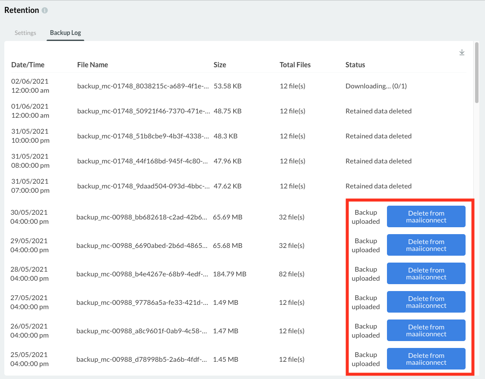The height and width of the screenshot is (379, 485).
Task: Delete the 25/05/2021 backup from maaiiconnect
Action: pos(426,359)
